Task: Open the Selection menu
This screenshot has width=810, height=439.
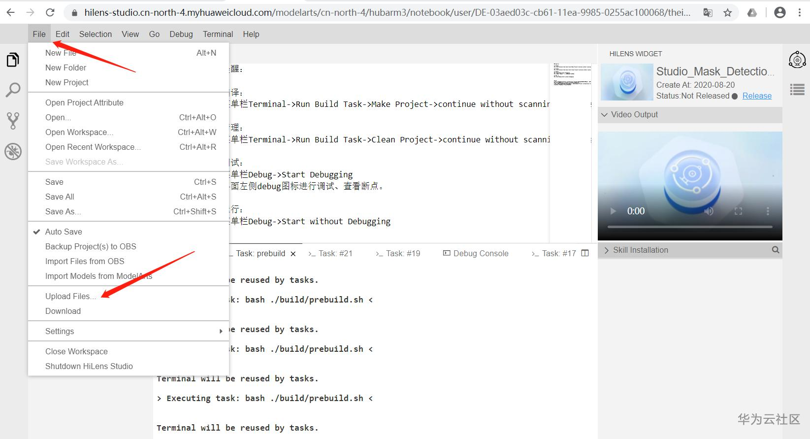Action: (x=96, y=34)
